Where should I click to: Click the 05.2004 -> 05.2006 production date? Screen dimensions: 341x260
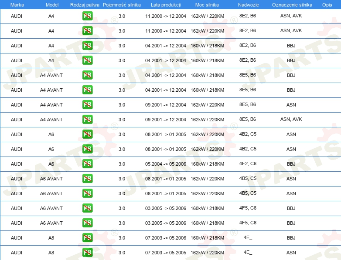(165, 164)
